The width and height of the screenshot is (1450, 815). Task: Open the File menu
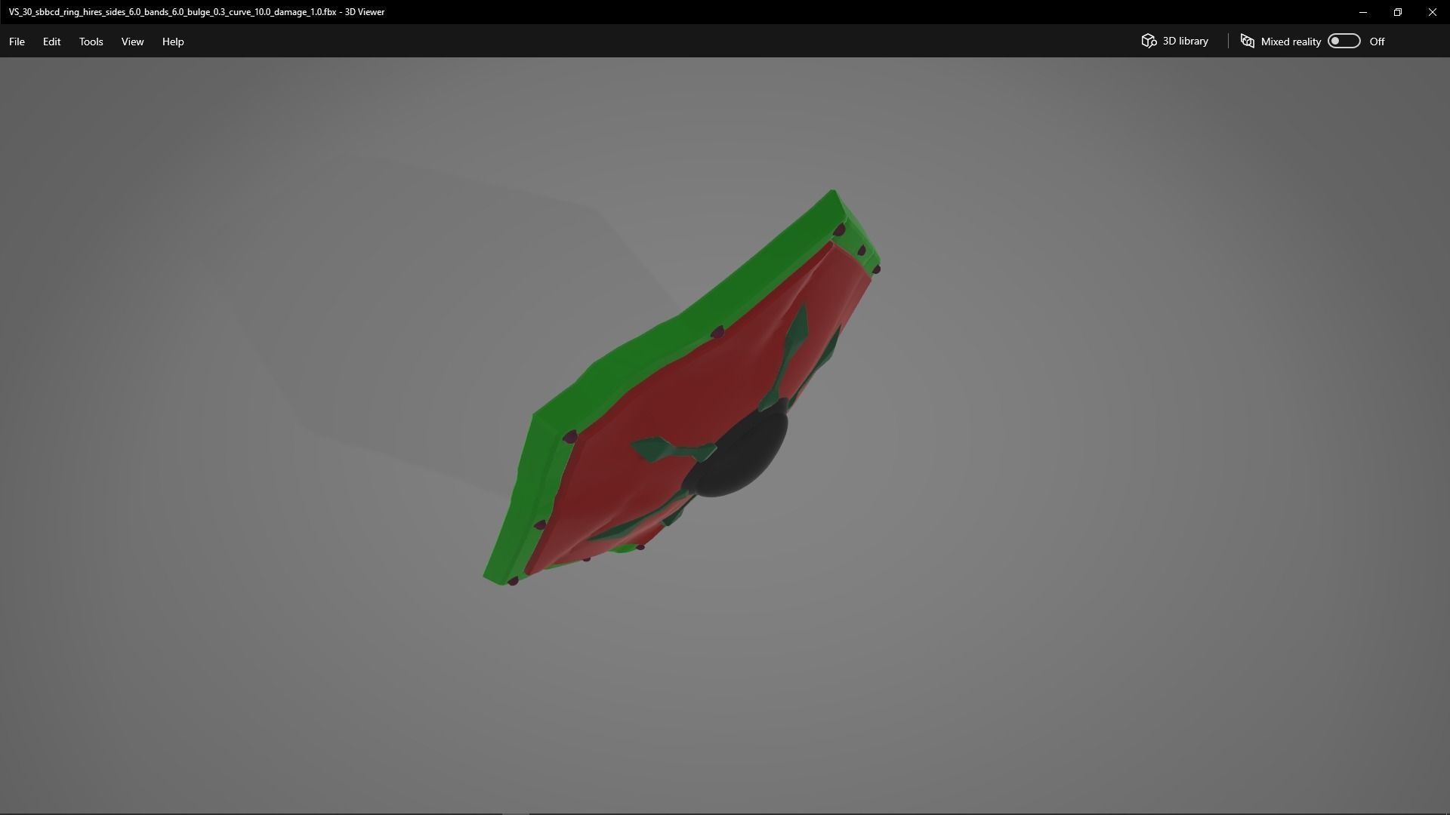[17, 42]
